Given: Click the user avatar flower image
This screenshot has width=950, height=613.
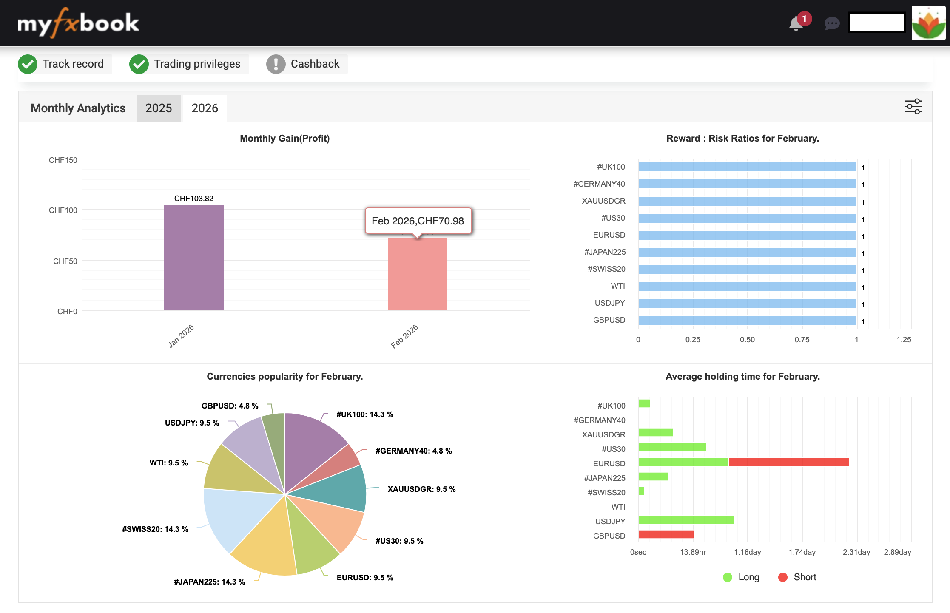Looking at the screenshot, I should click(x=928, y=23).
